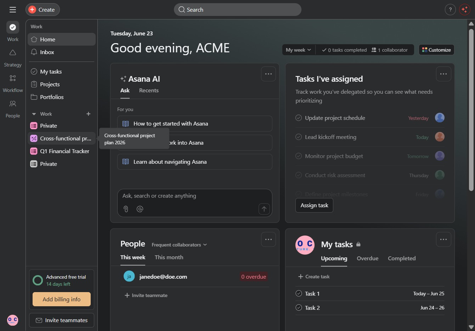Open Portfolios in the sidebar

(x=62, y=97)
